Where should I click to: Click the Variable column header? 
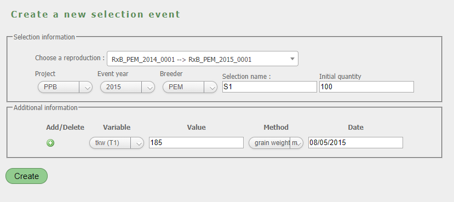(117, 128)
